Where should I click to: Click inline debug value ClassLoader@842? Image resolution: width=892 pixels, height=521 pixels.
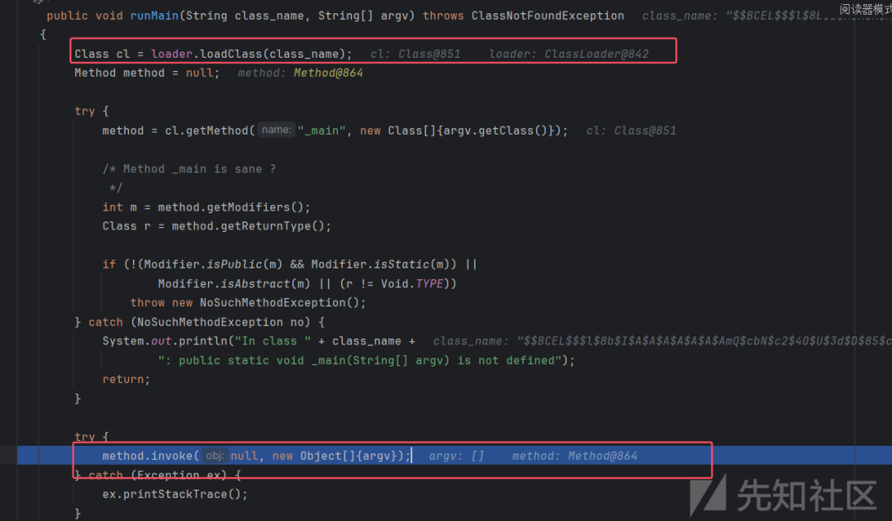(596, 54)
